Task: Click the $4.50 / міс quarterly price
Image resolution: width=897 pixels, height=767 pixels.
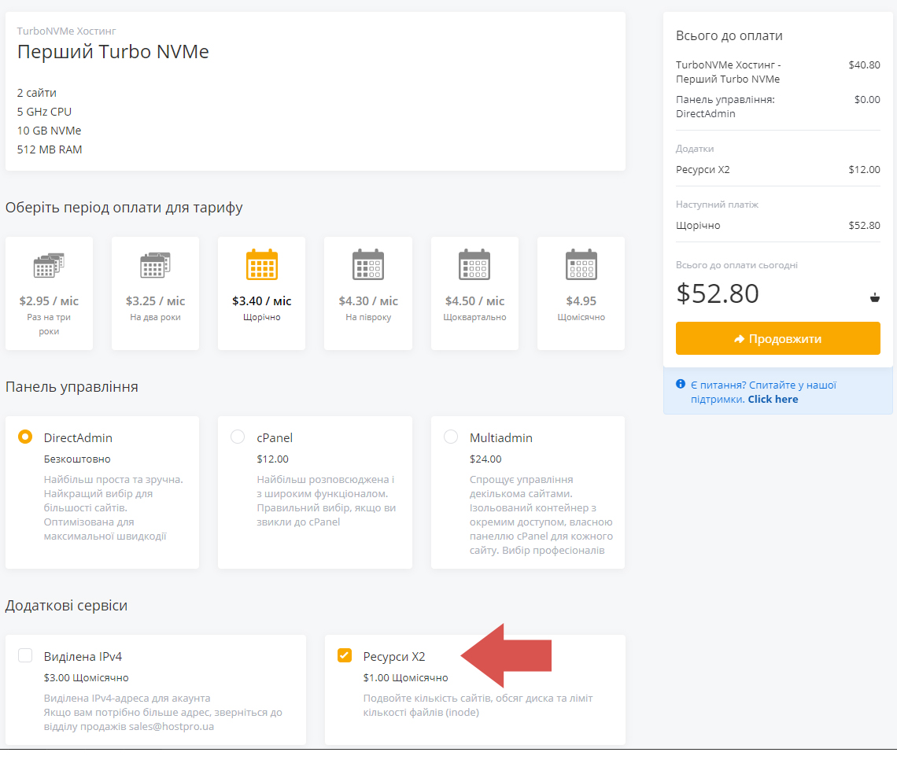Action: coord(474,301)
